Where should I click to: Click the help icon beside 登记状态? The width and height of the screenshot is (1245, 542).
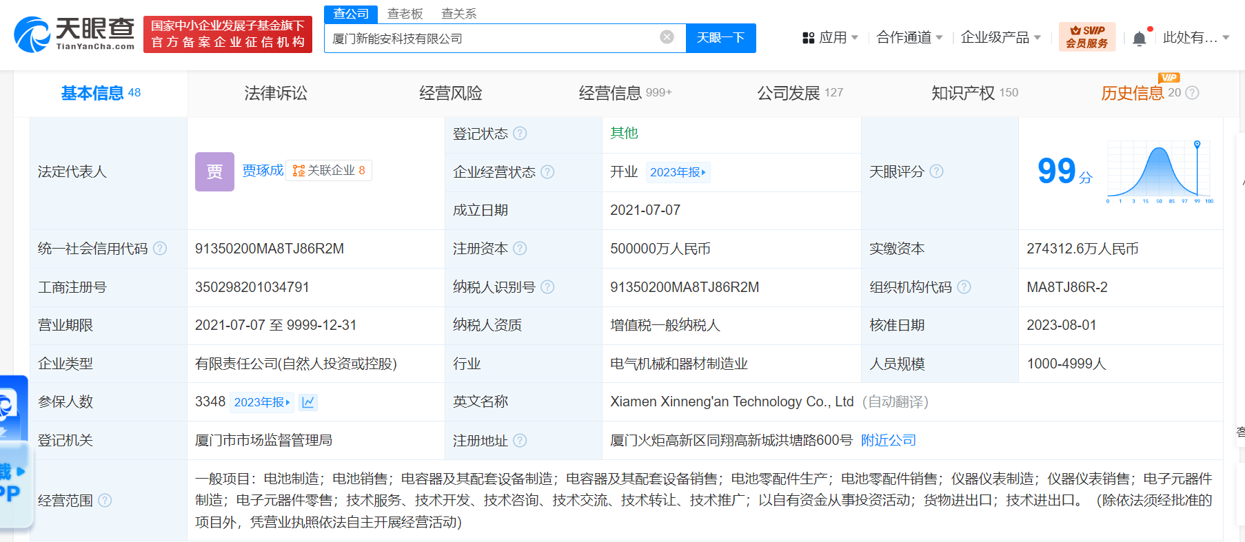[520, 134]
